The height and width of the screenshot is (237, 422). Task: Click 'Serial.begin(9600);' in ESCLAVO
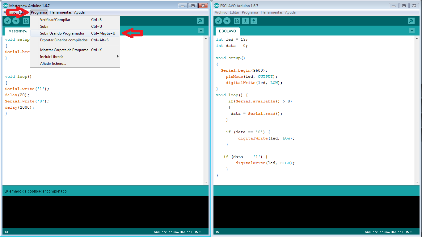tap(244, 70)
